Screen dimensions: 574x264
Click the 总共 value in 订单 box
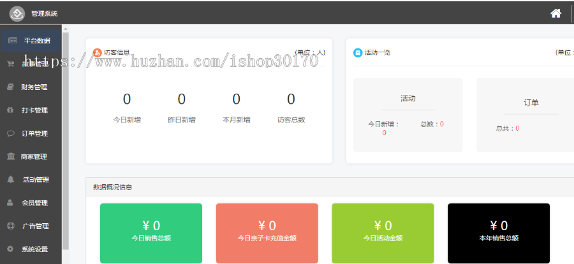pos(517,129)
